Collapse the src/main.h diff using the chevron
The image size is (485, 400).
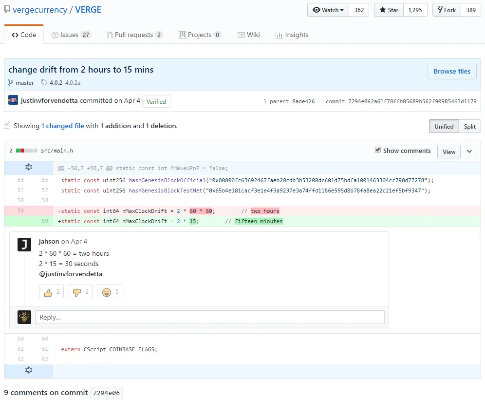click(x=469, y=152)
